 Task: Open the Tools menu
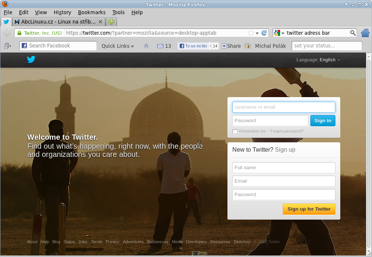[x=118, y=12]
